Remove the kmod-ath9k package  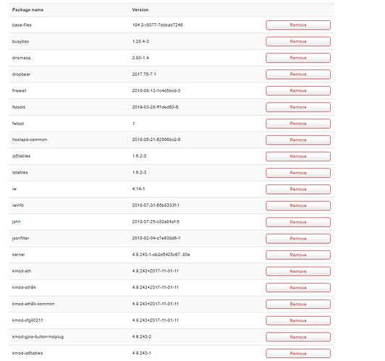pyautogui.click(x=298, y=288)
